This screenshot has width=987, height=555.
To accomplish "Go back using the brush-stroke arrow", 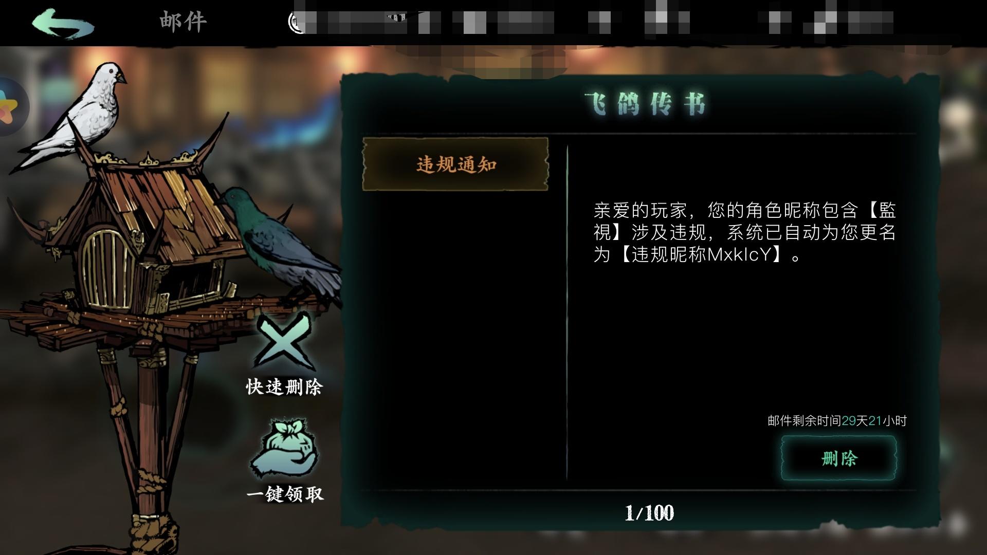I will 63,23.
